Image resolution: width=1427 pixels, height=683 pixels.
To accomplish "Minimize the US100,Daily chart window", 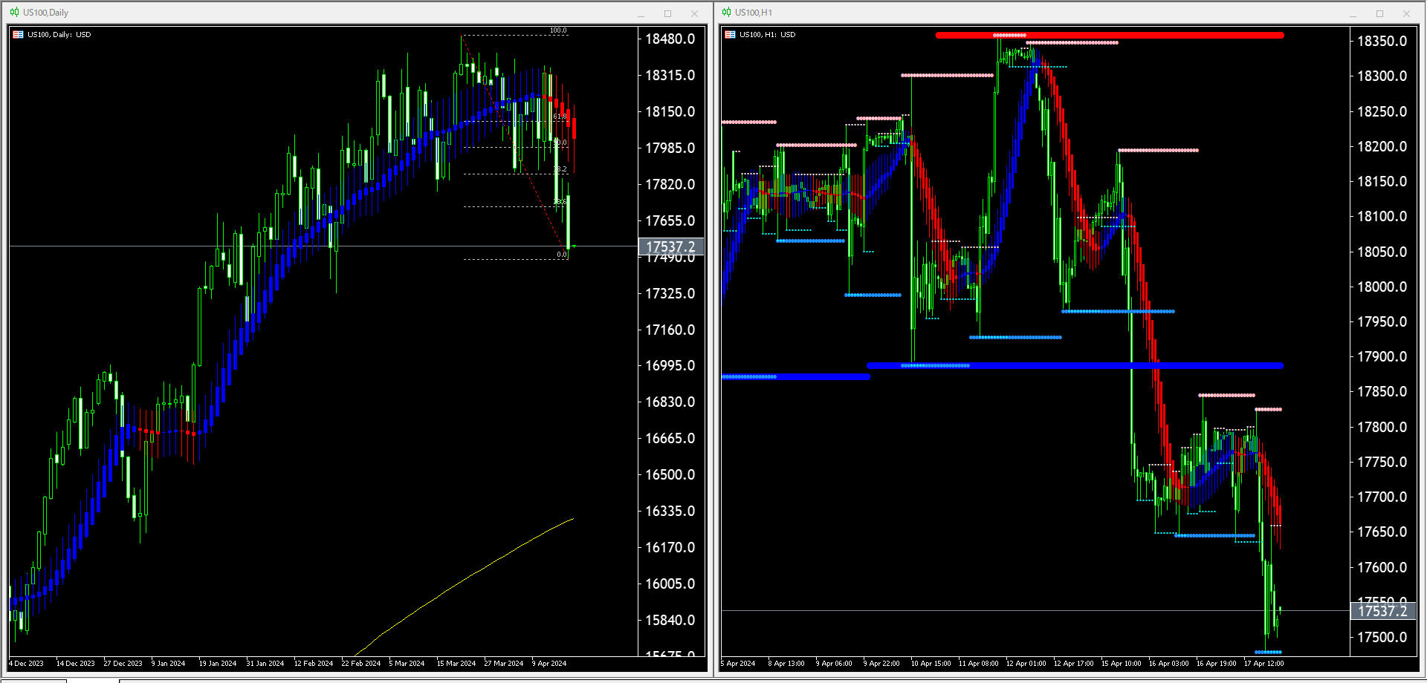I will pyautogui.click(x=641, y=13).
